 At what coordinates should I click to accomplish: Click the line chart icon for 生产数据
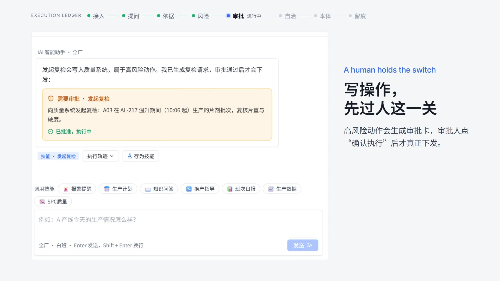(x=271, y=189)
